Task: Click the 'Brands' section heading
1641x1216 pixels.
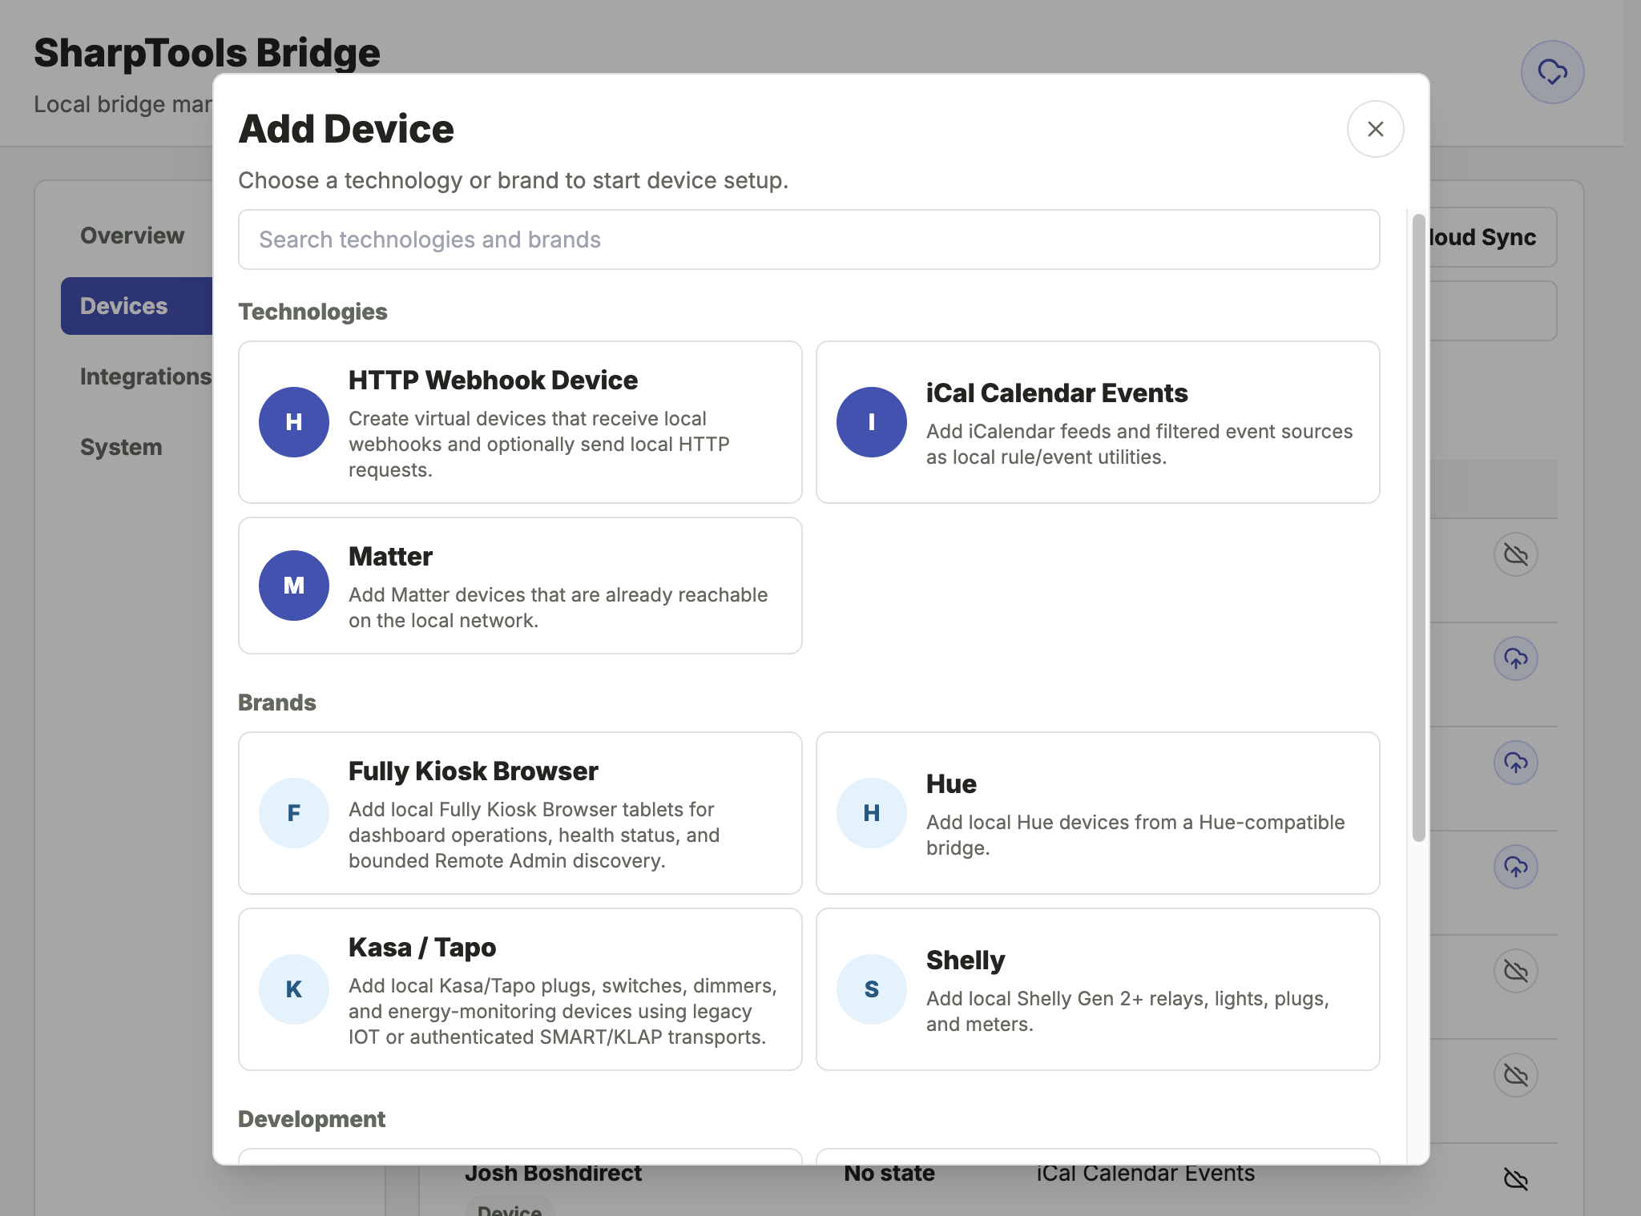Action: (277, 703)
